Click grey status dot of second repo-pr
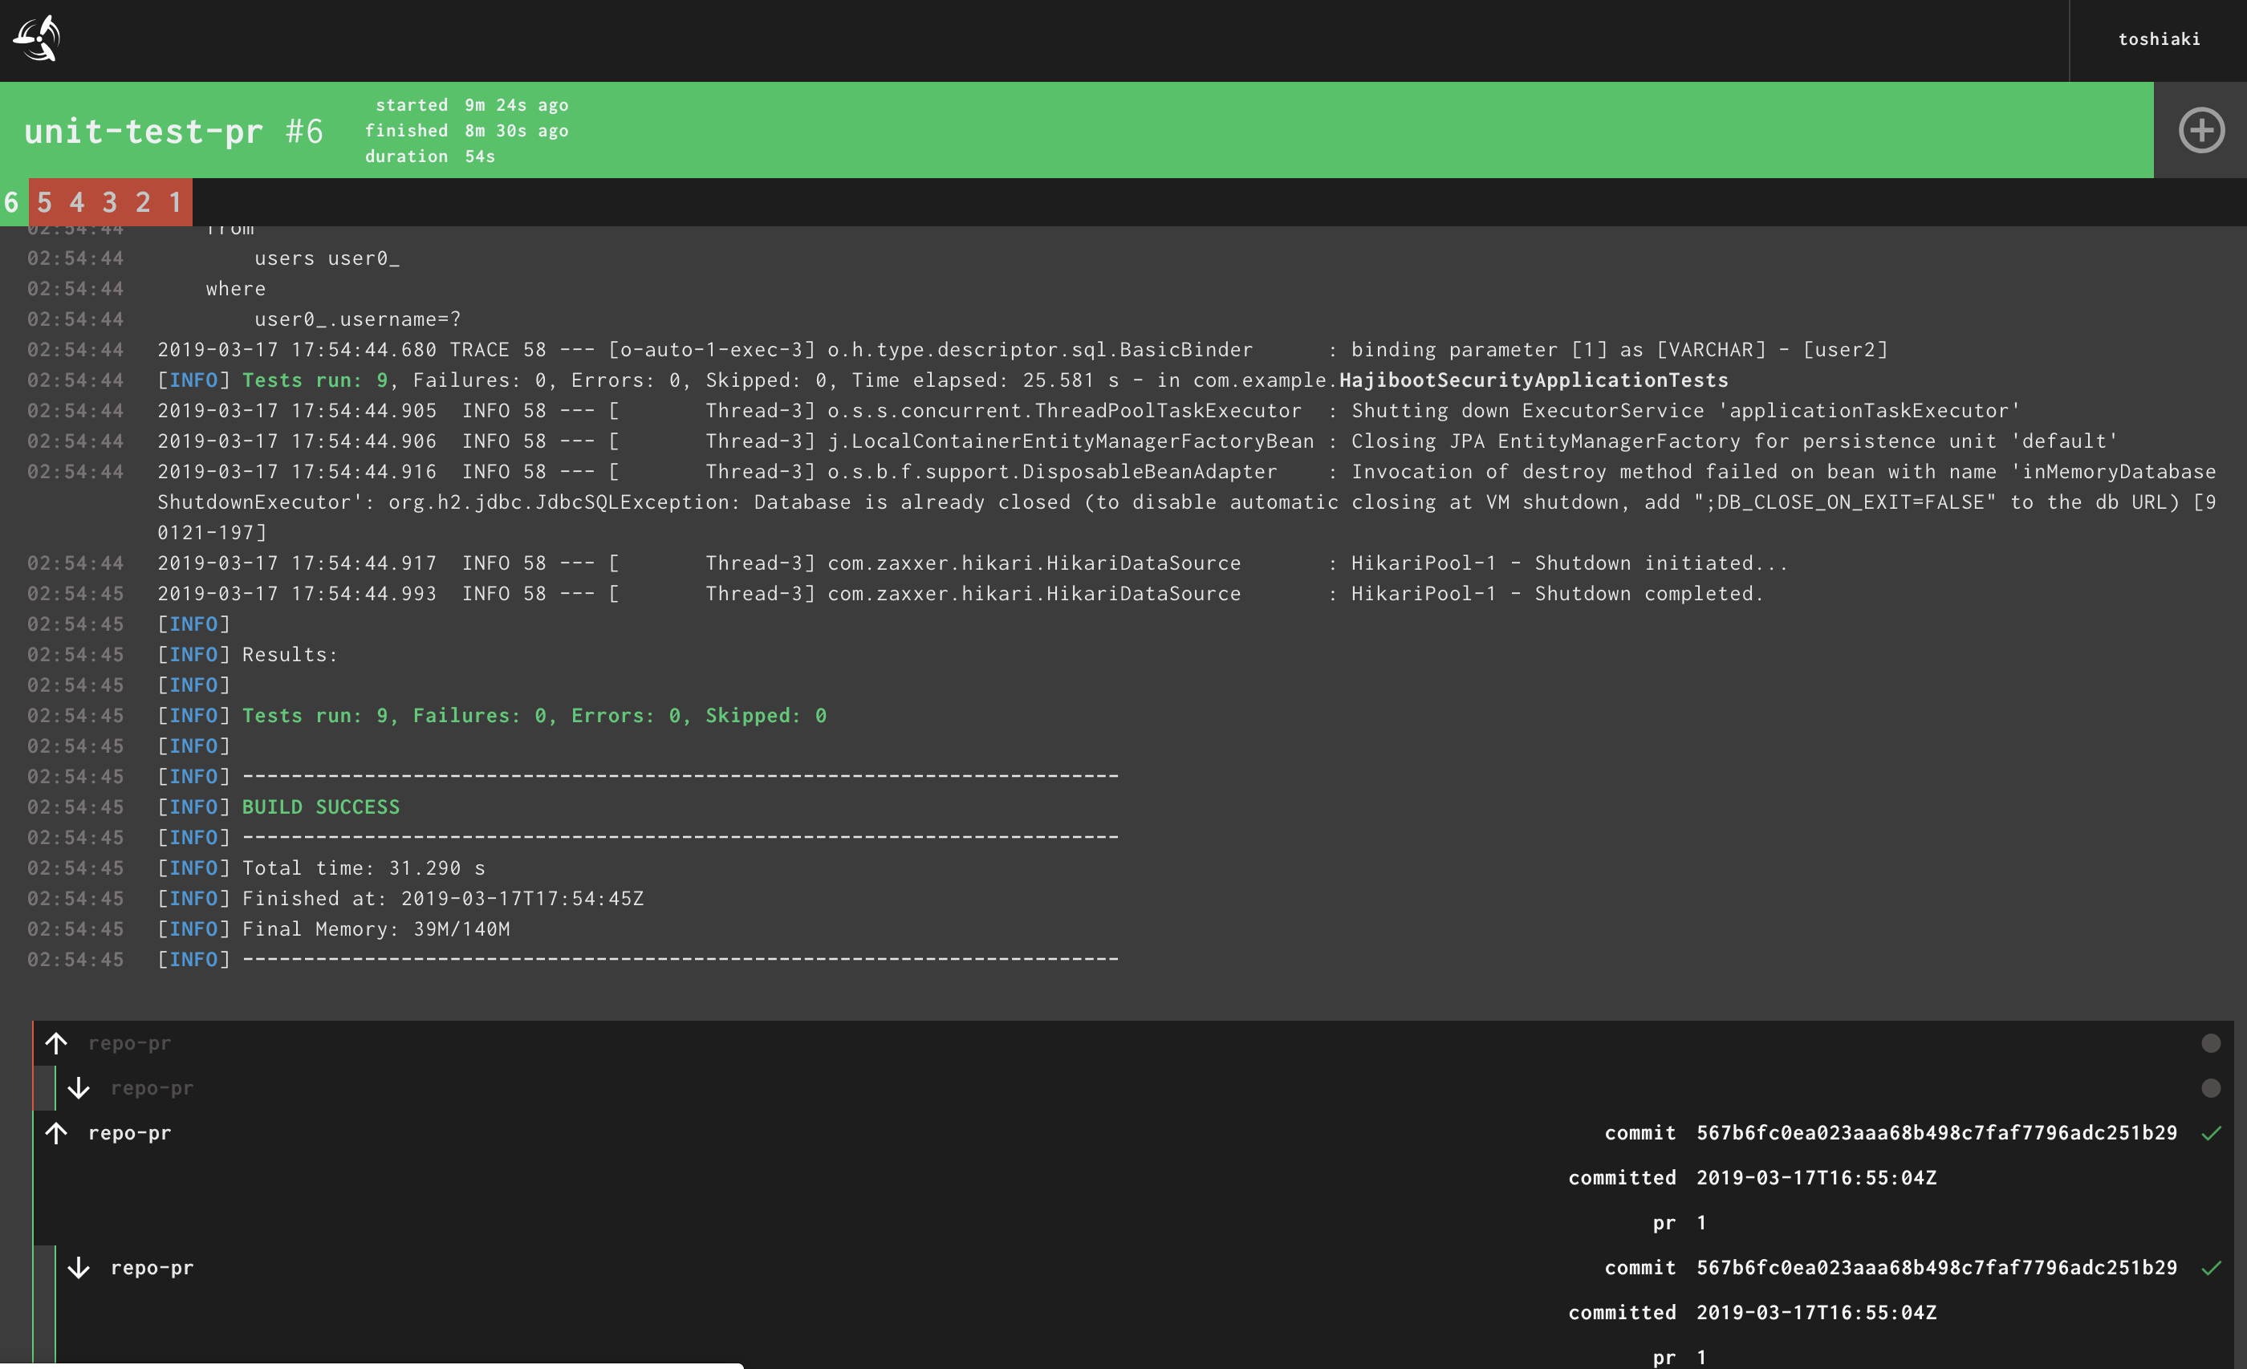 pyautogui.click(x=2211, y=1087)
